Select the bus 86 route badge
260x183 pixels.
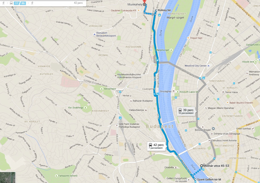(x=23, y=3)
